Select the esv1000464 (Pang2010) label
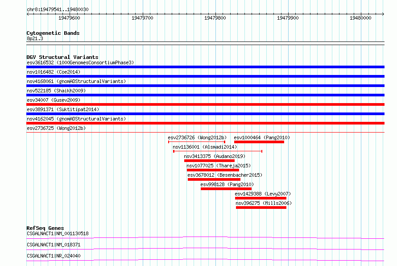Viewport: 397px width, 266px height. 262,137
